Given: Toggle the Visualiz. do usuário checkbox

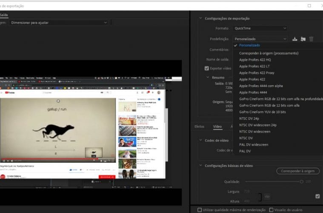Looking at the screenshot, I should [271, 210].
